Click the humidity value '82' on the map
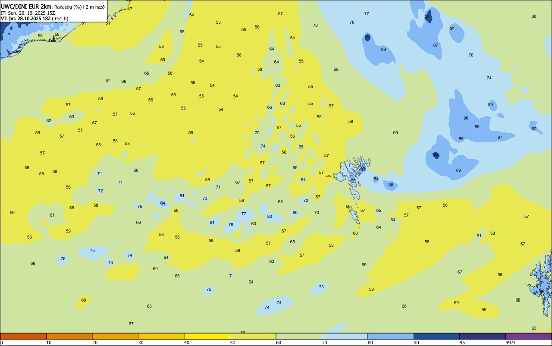 (534, 129)
